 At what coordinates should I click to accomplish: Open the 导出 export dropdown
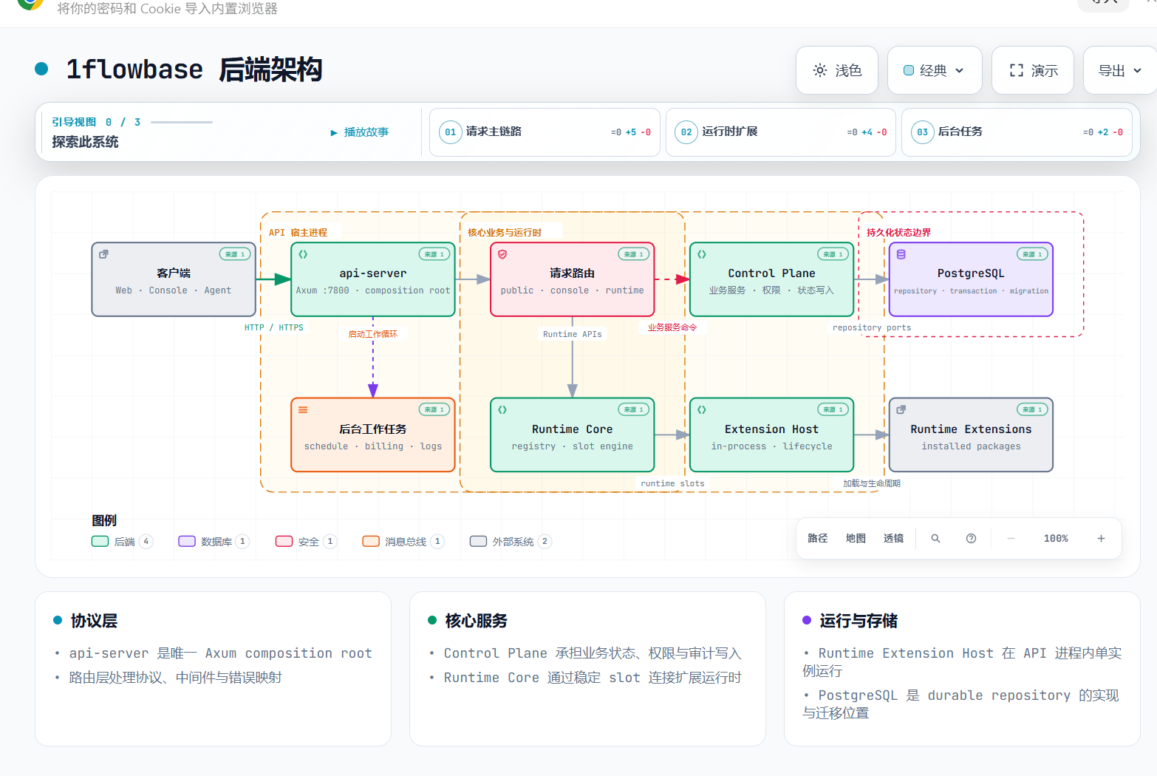pos(1119,70)
